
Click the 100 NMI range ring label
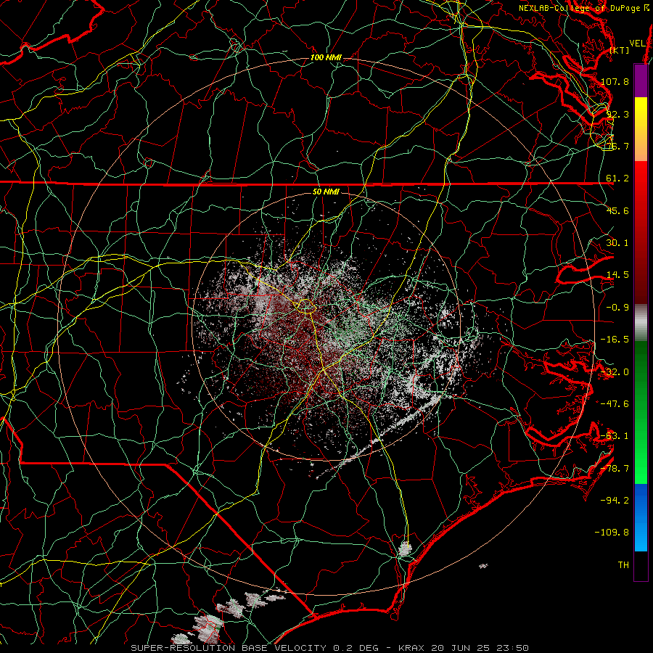pos(326,57)
